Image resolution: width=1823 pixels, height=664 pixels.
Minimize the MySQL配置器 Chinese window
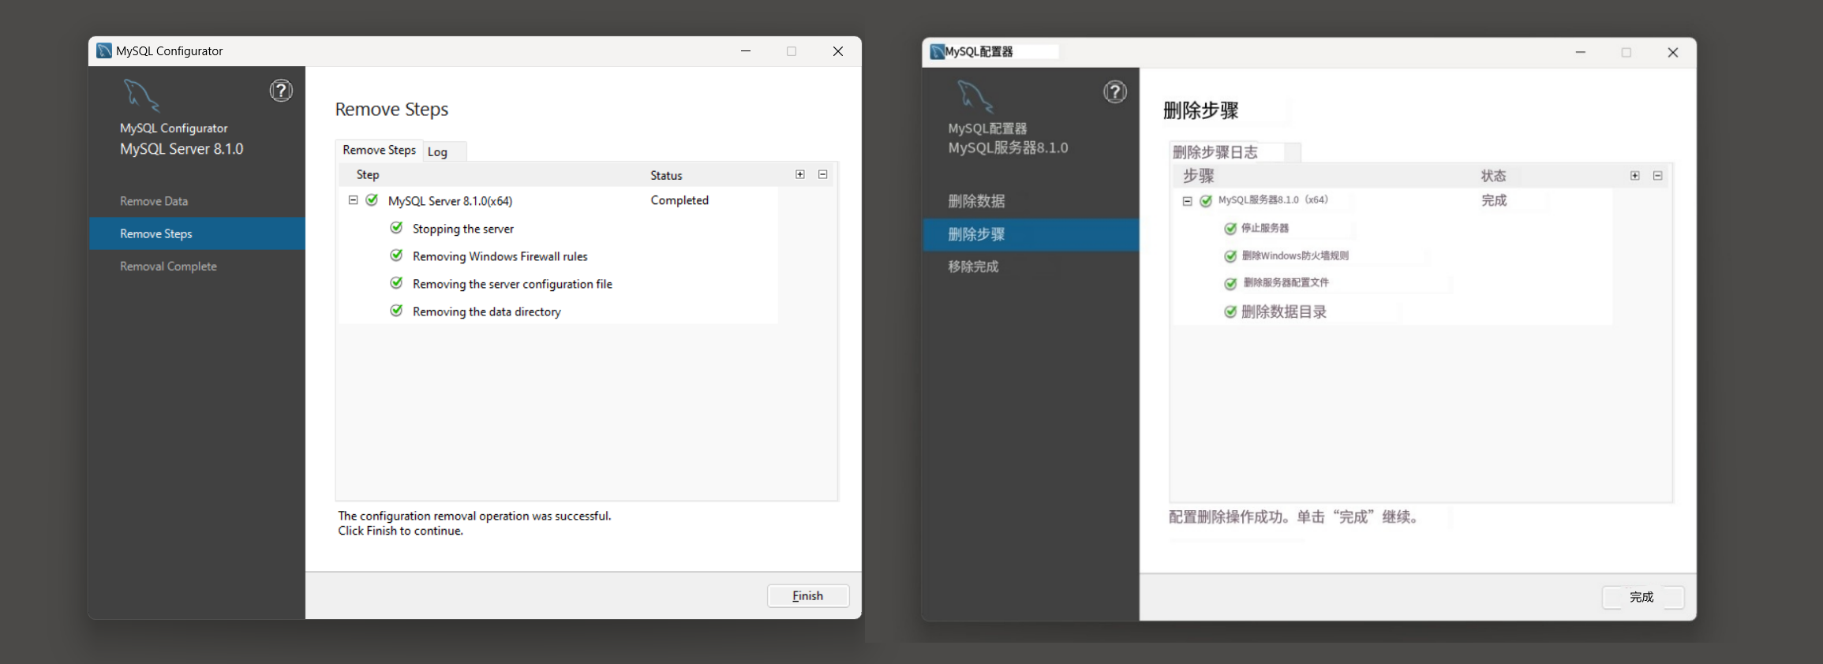tap(1581, 52)
